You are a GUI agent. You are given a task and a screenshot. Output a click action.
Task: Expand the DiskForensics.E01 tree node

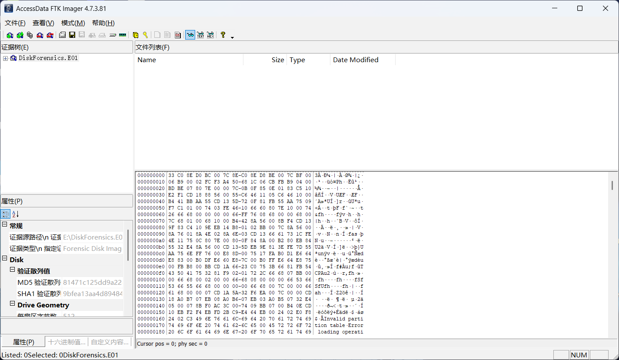tap(5, 58)
